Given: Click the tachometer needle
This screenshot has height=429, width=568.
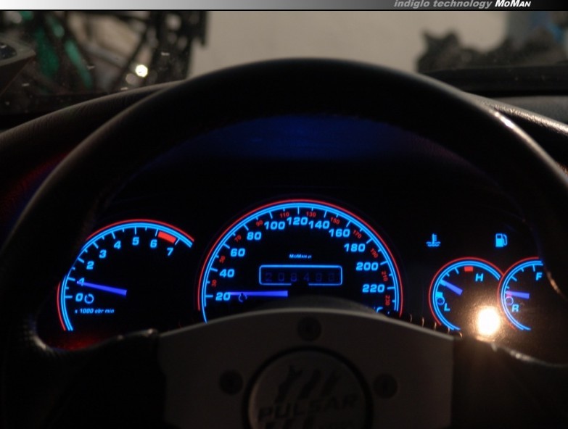Looking at the screenshot, I should (102, 287).
